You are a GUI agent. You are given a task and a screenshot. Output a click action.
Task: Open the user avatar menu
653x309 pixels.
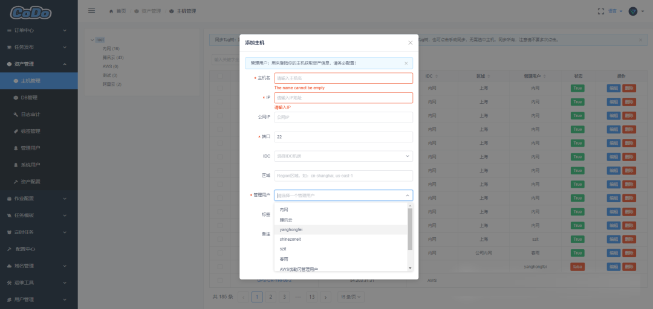pos(633,11)
